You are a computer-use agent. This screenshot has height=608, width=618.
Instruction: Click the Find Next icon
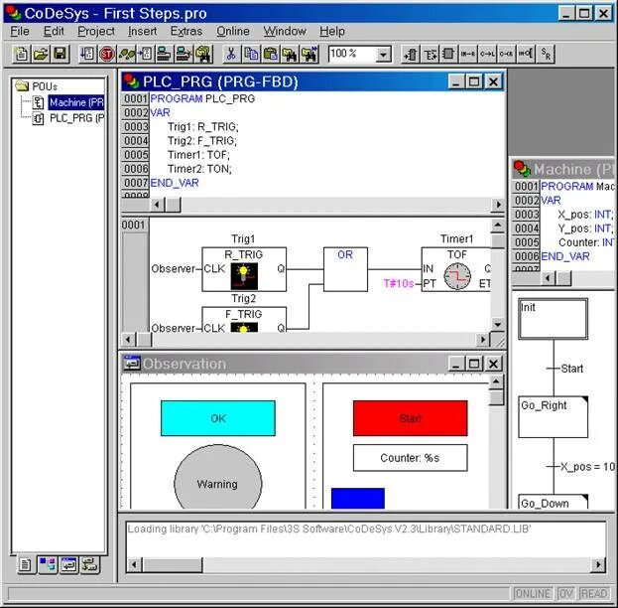point(309,54)
